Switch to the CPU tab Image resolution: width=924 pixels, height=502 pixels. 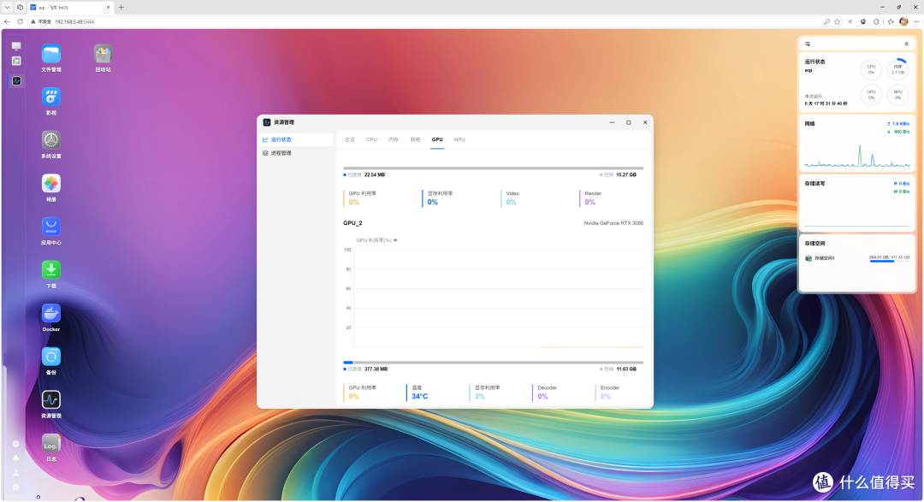[371, 139]
